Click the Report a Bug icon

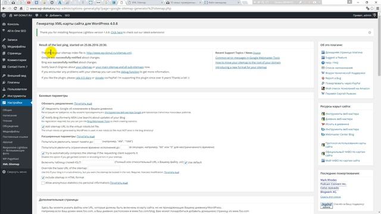(323, 78)
